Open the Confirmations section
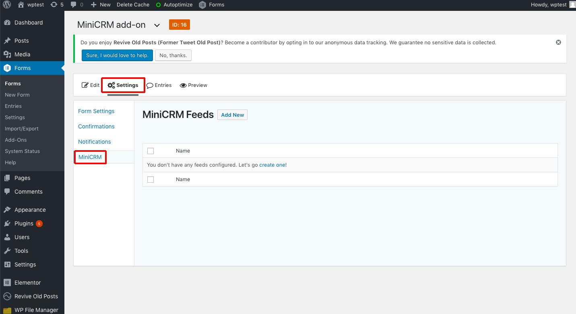This screenshot has height=314, width=576. click(x=96, y=126)
